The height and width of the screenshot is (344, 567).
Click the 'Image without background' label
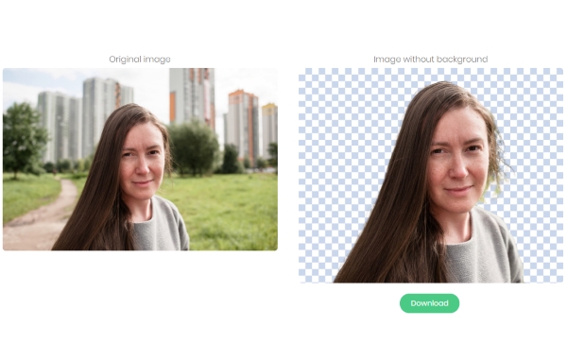pyautogui.click(x=431, y=59)
